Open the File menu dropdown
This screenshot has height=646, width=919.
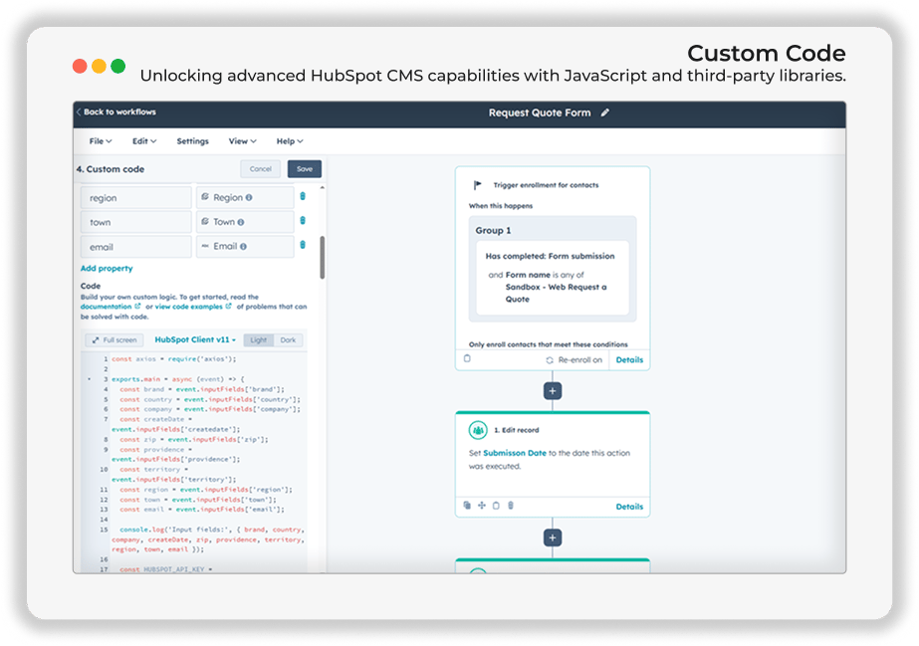[x=101, y=141]
